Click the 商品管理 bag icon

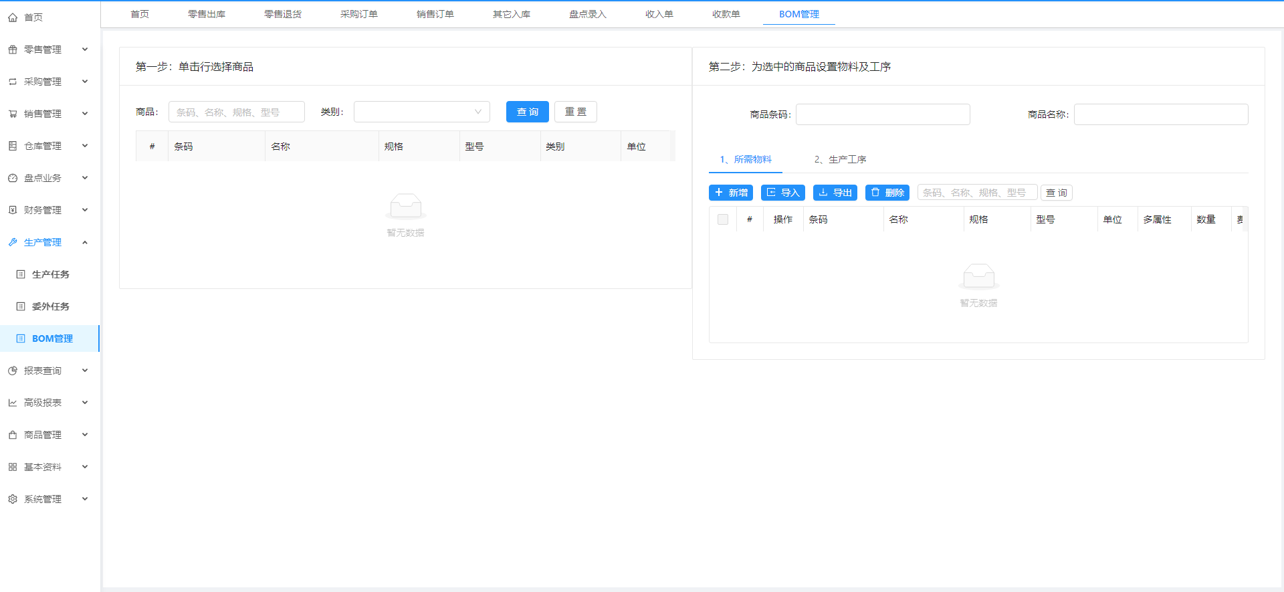pos(13,435)
